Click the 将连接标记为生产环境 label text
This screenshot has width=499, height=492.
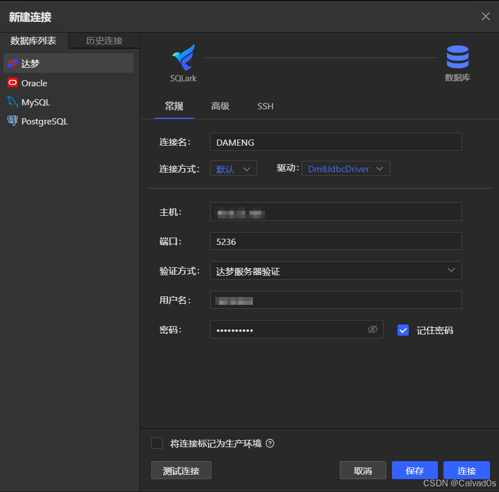tap(216, 443)
